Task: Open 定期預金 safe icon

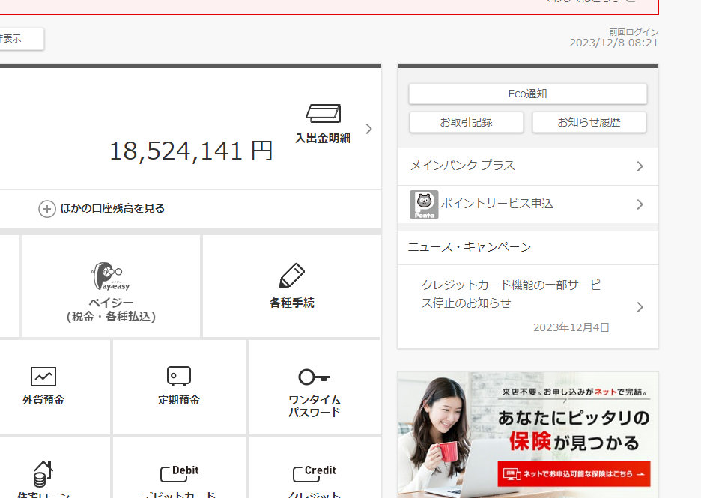Action: point(178,375)
